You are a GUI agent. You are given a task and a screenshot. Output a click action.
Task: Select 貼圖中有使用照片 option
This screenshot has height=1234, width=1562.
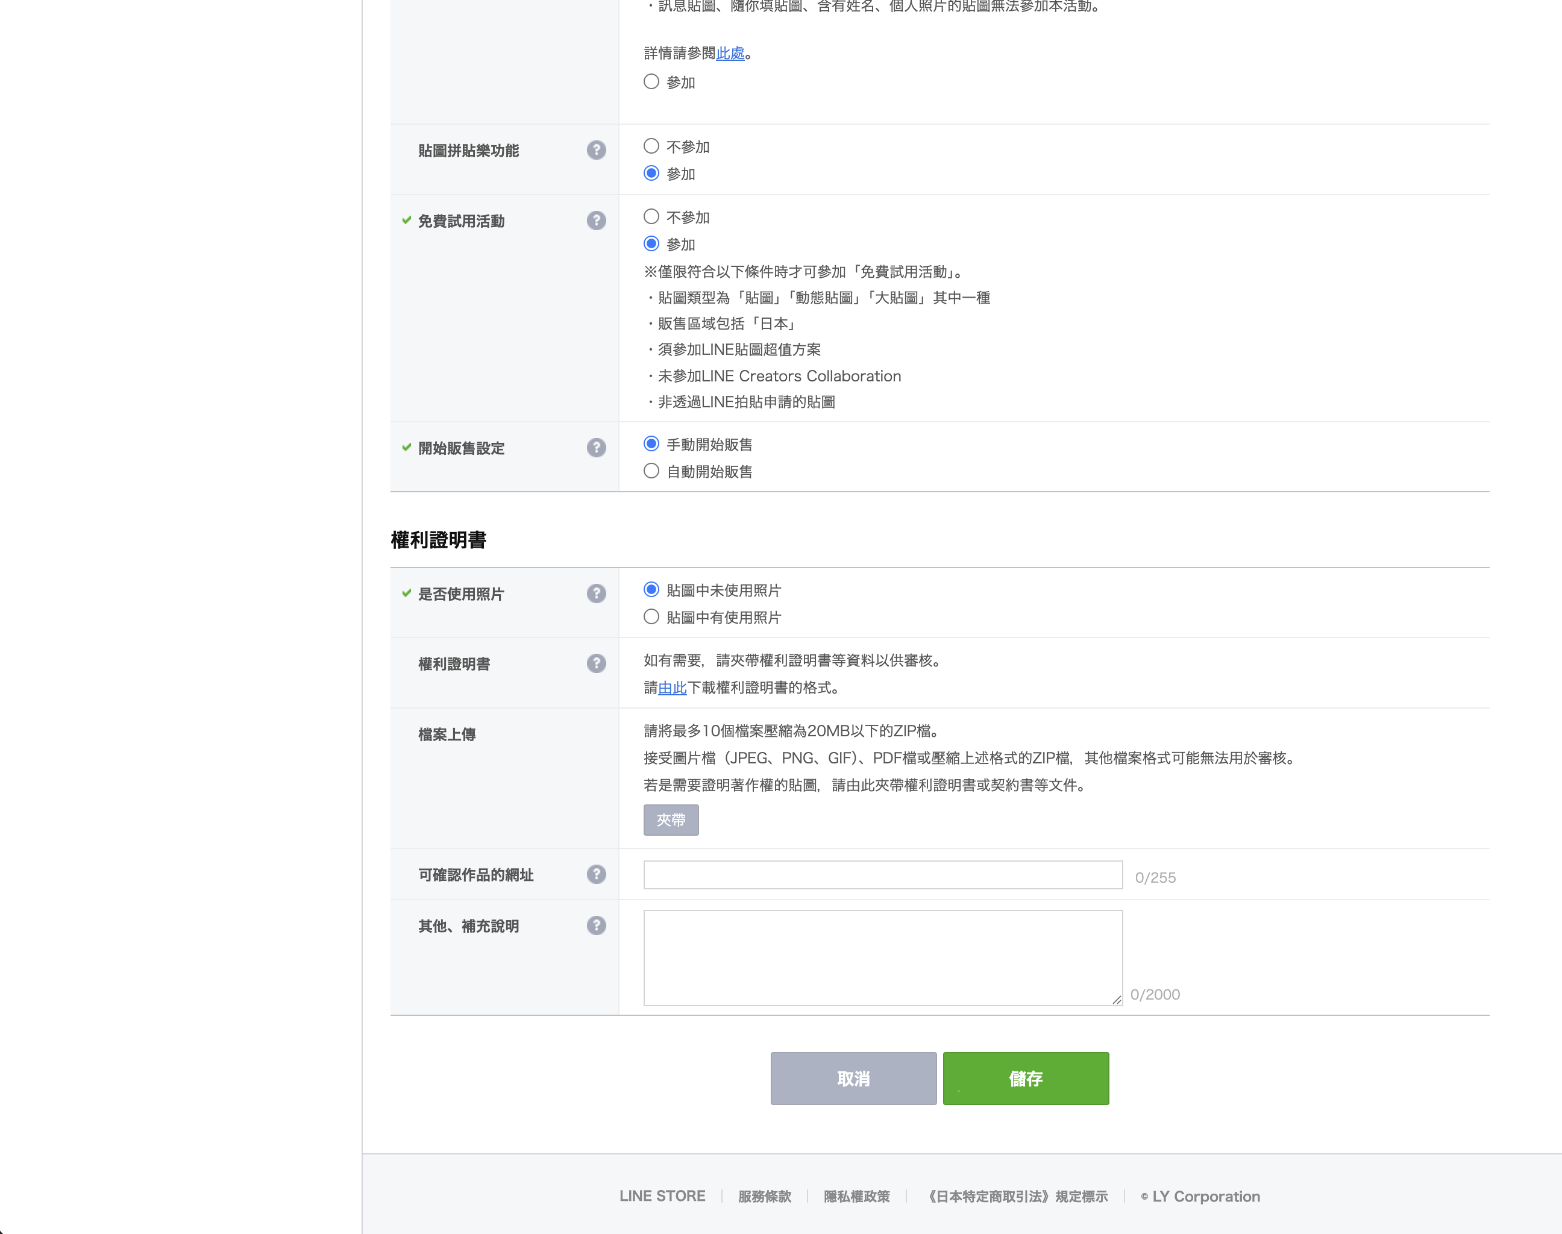pyautogui.click(x=651, y=616)
